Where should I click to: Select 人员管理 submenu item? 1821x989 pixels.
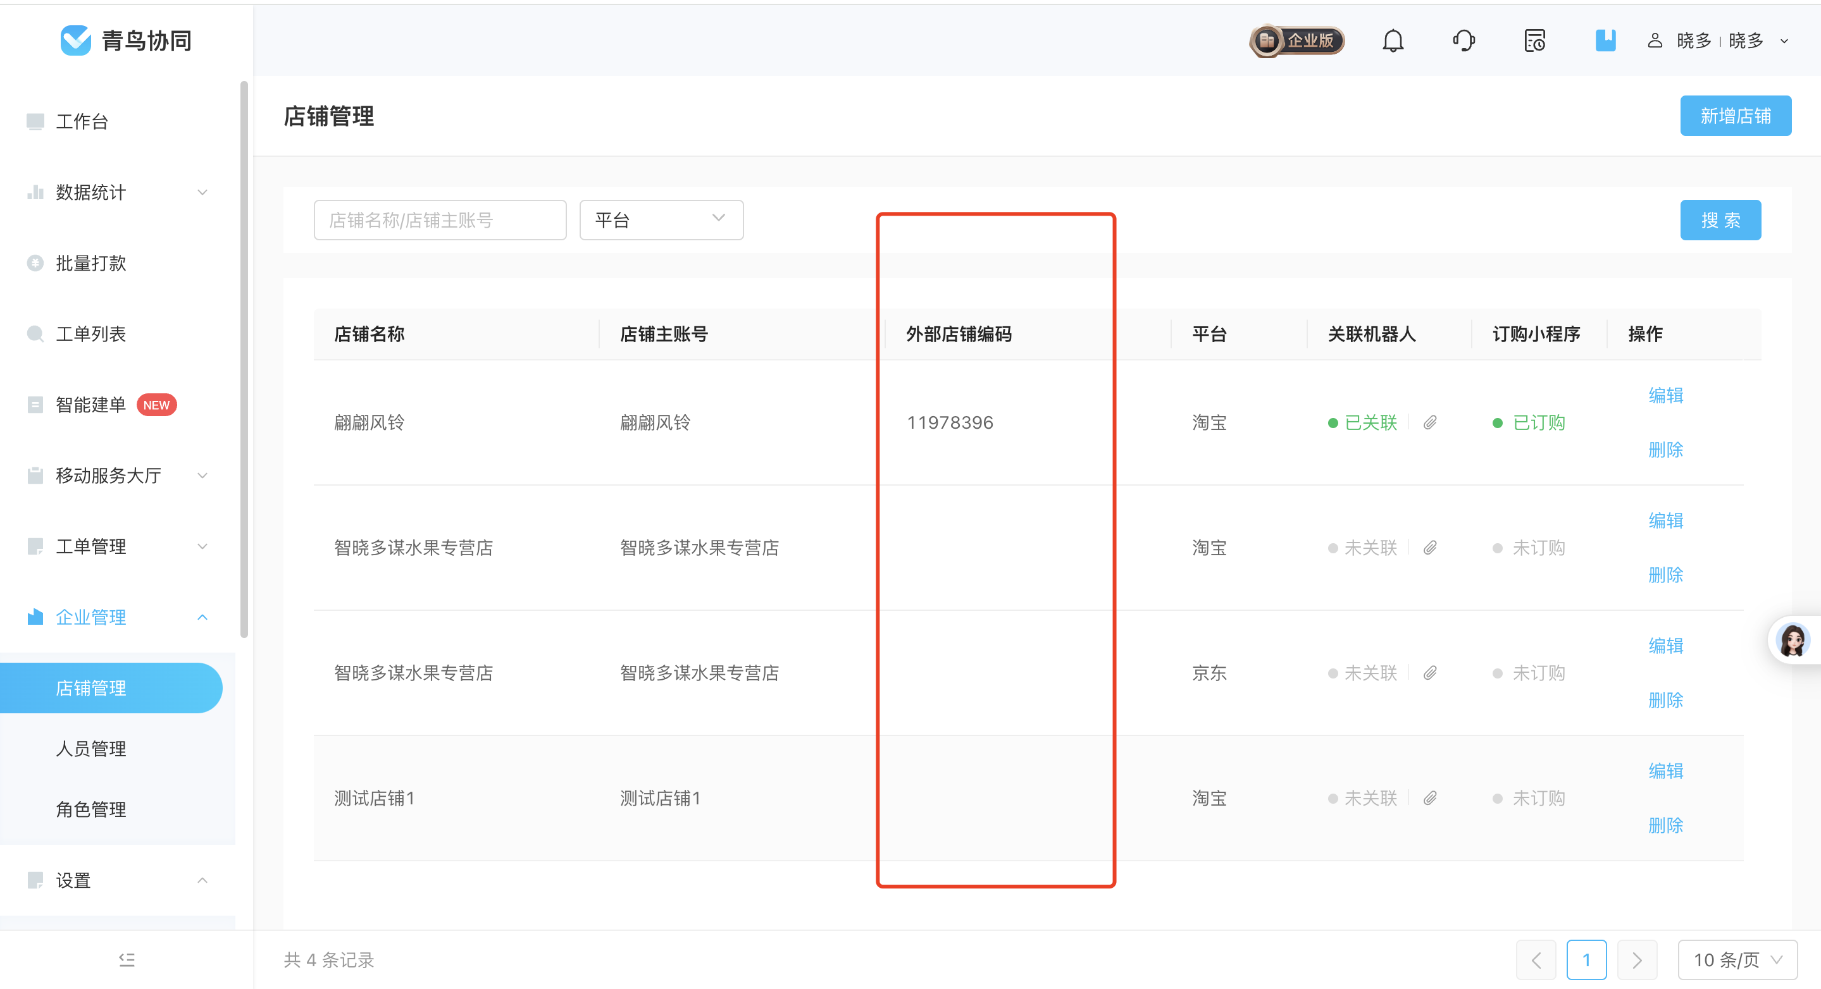point(91,749)
